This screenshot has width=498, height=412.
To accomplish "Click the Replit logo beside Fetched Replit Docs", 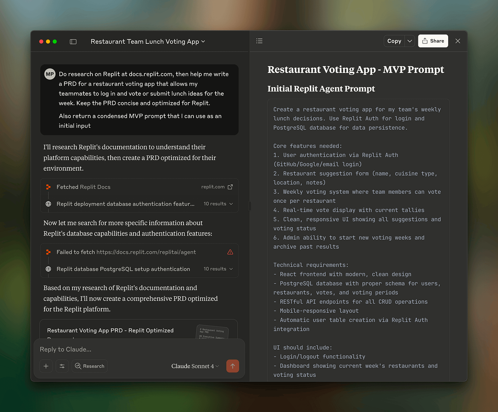I will click(48, 187).
